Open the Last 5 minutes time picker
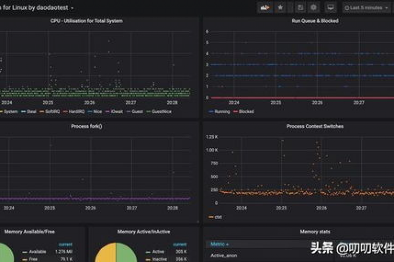 (x=366, y=8)
